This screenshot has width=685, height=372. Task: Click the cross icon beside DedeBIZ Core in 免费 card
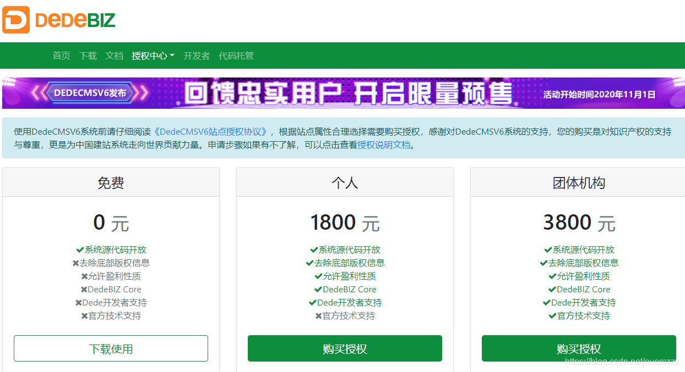[x=84, y=290]
